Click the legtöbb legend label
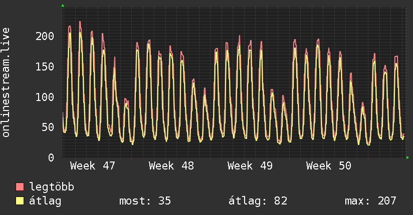 pyautogui.click(x=52, y=187)
